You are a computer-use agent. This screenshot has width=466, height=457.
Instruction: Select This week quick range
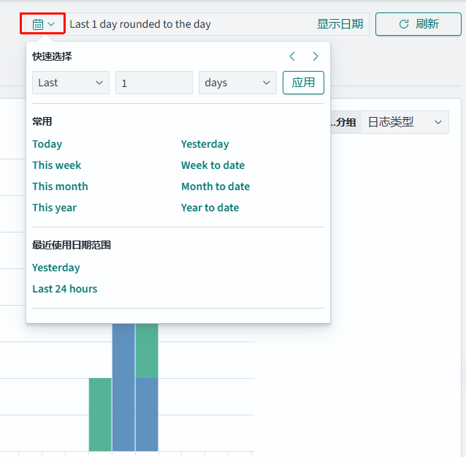[x=57, y=165]
